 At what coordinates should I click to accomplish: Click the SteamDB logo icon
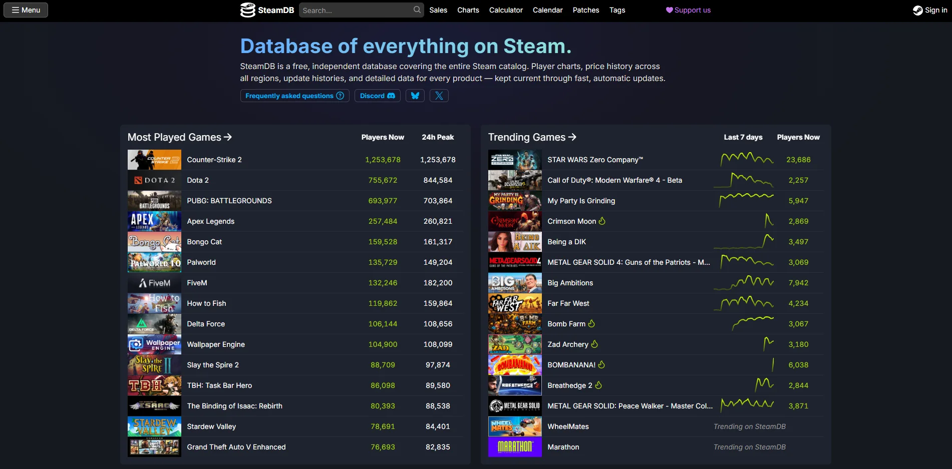click(x=247, y=10)
